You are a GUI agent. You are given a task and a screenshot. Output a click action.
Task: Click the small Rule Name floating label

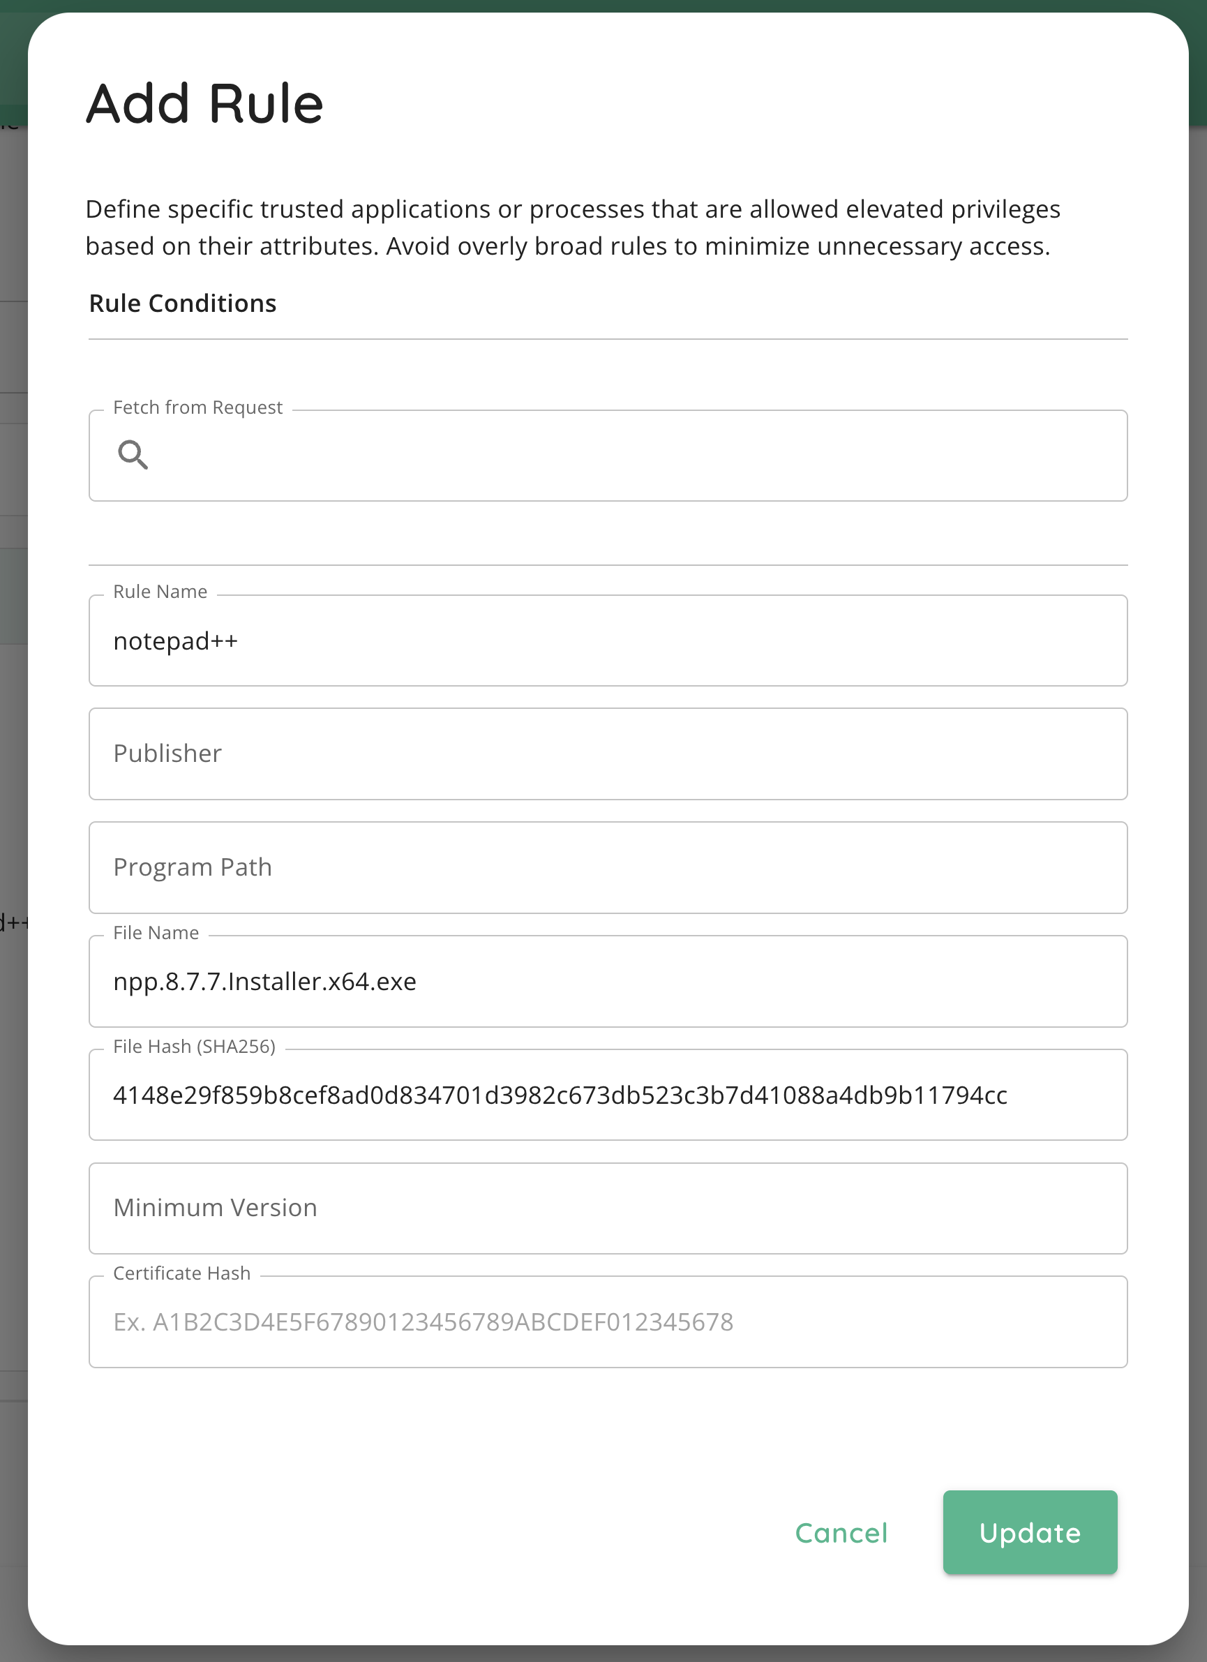pyautogui.click(x=160, y=592)
